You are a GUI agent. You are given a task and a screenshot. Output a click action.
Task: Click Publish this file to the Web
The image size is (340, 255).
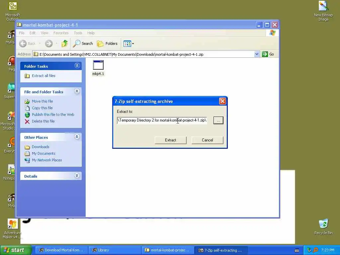tap(53, 115)
